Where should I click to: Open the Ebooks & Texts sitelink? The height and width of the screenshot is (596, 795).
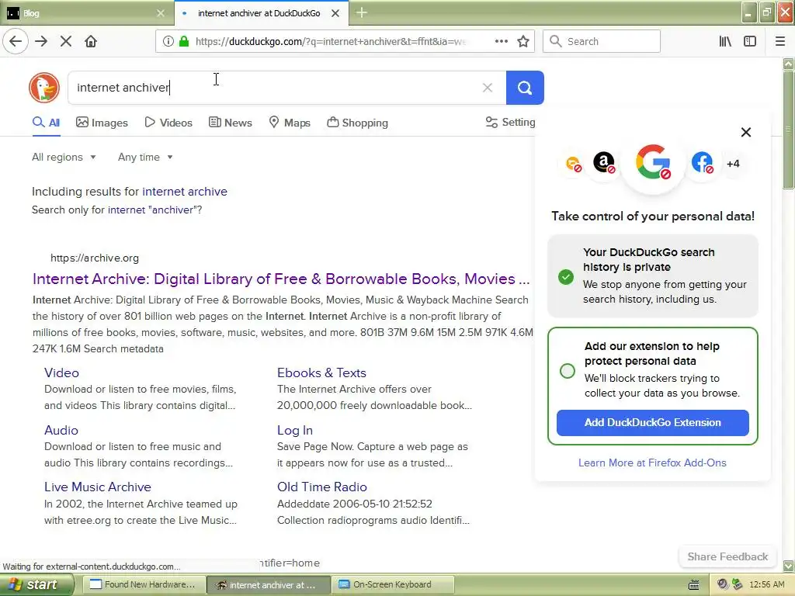(321, 372)
